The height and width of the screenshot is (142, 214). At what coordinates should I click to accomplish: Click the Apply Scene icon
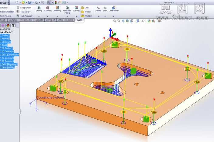[x=153, y=21]
